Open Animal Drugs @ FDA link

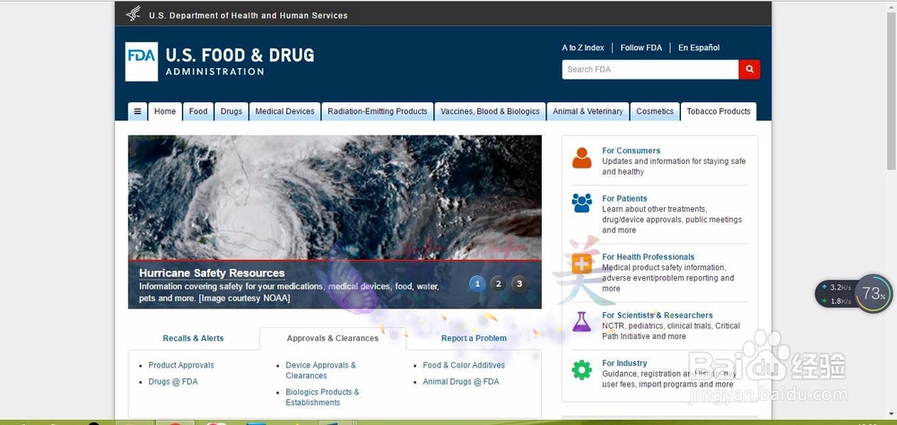[461, 382]
